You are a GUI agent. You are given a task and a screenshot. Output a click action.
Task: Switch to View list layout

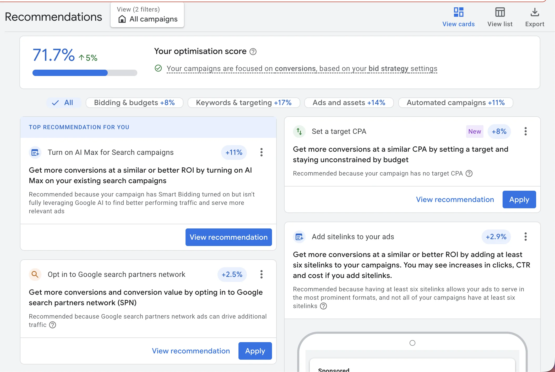pos(500,17)
